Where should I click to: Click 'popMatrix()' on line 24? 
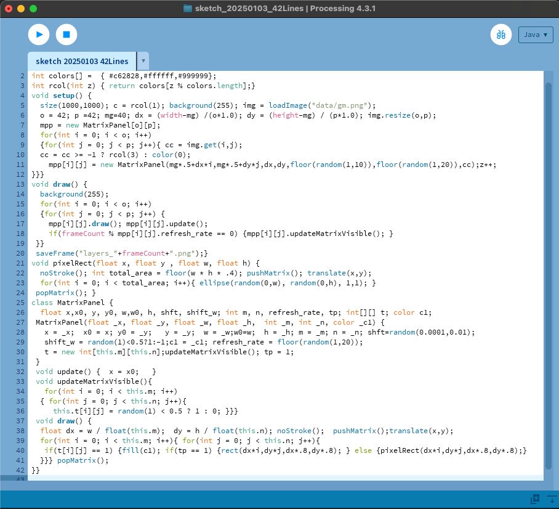click(x=59, y=293)
